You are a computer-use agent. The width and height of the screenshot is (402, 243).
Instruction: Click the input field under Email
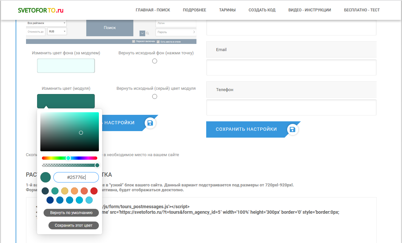click(x=291, y=67)
